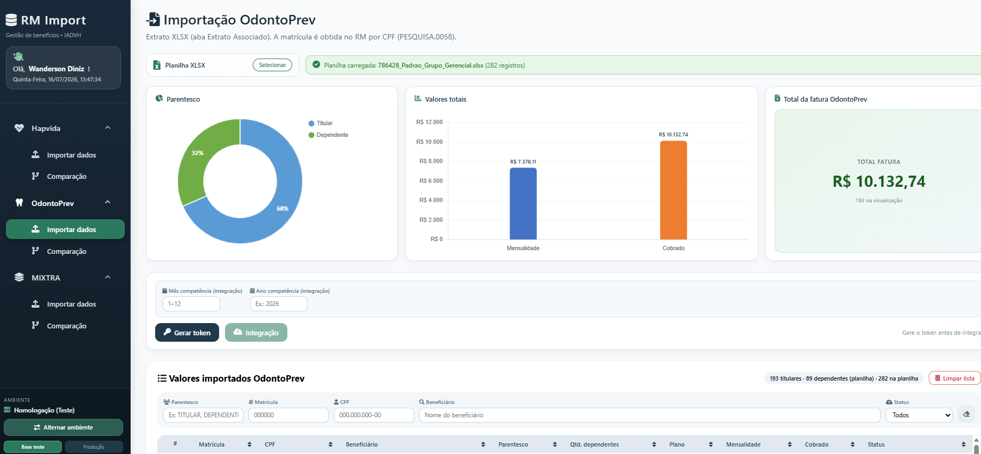Open MIXTRA Comparação page
Screen dimensions: 981x454
point(65,326)
